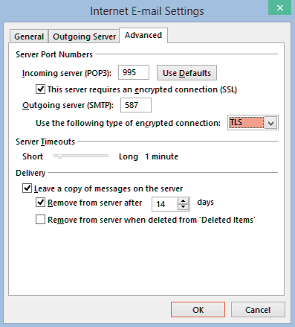Click the 'Delivery' section heading
295x327 pixels.
point(30,173)
